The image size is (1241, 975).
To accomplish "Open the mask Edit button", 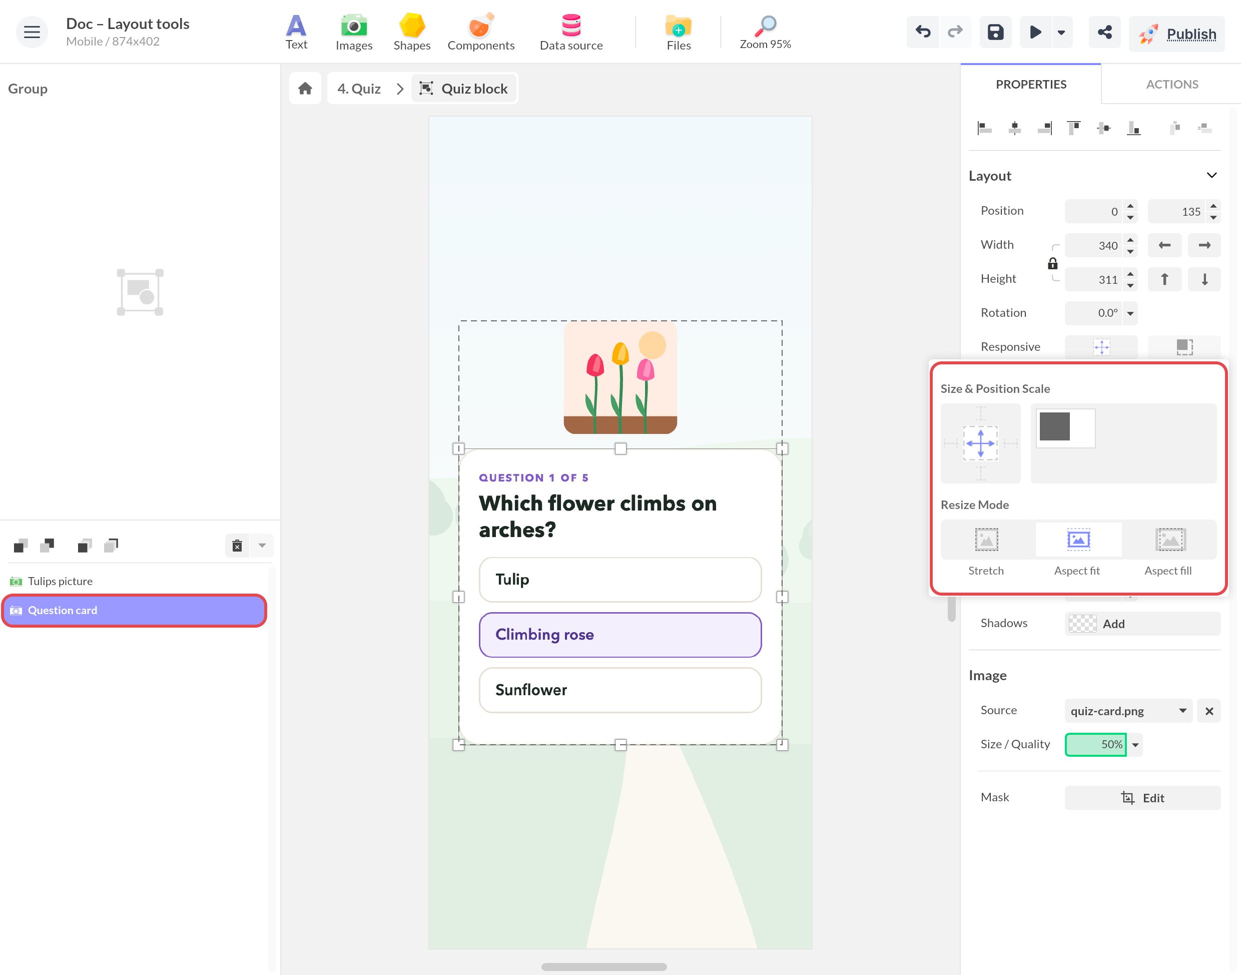I will (1142, 797).
